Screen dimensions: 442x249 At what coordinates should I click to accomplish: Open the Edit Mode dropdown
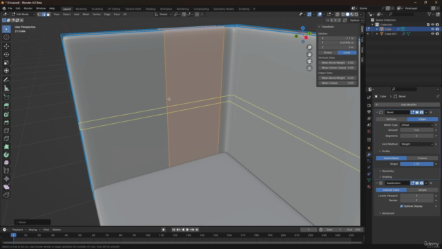click(x=23, y=15)
